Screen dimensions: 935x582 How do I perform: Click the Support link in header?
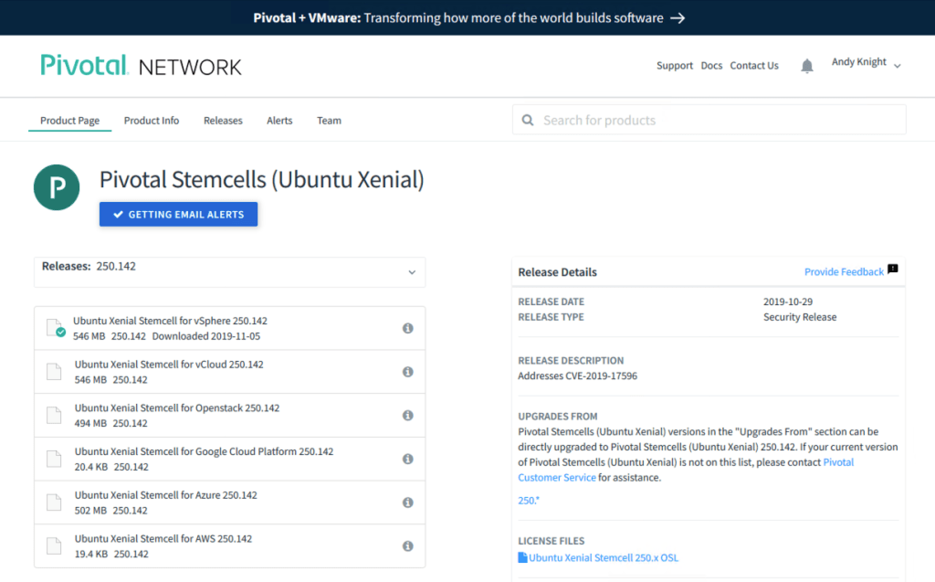[675, 66]
